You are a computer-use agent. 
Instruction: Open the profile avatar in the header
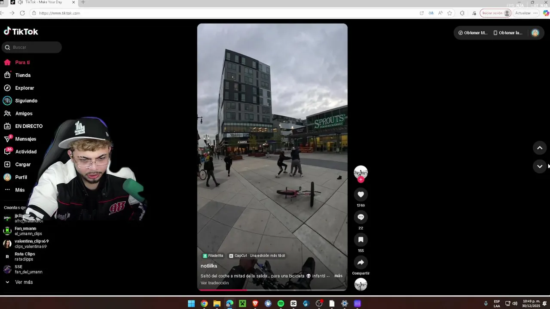pyautogui.click(x=535, y=33)
